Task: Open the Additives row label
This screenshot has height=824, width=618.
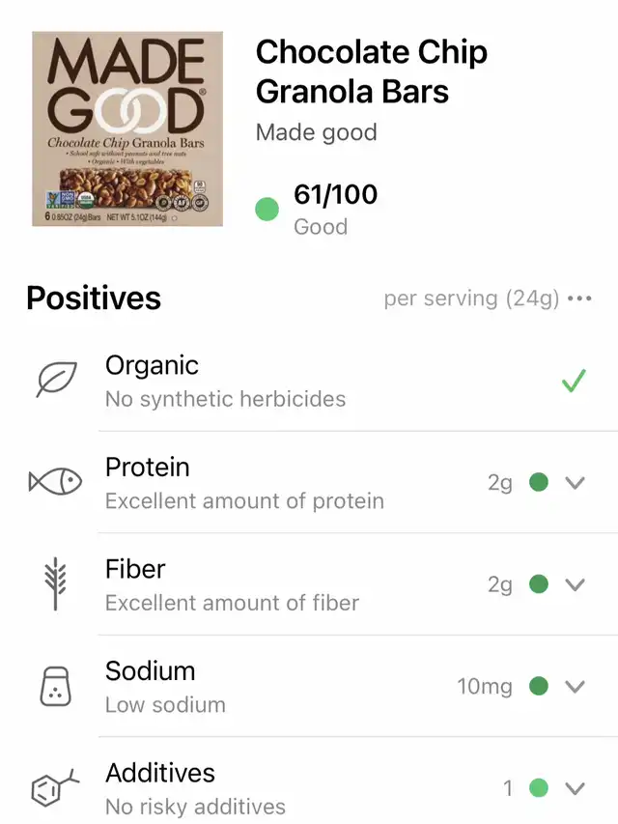Action: point(160,773)
